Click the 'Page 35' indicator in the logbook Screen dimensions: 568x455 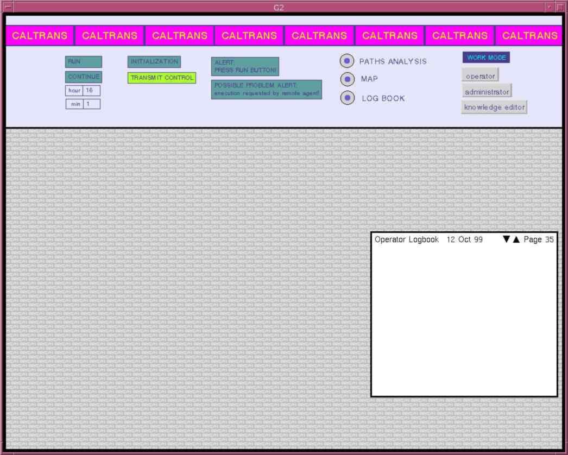[x=539, y=239]
